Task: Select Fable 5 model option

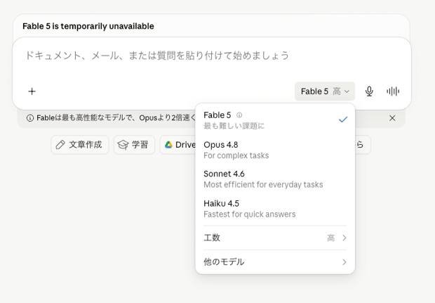Action: click(275, 120)
